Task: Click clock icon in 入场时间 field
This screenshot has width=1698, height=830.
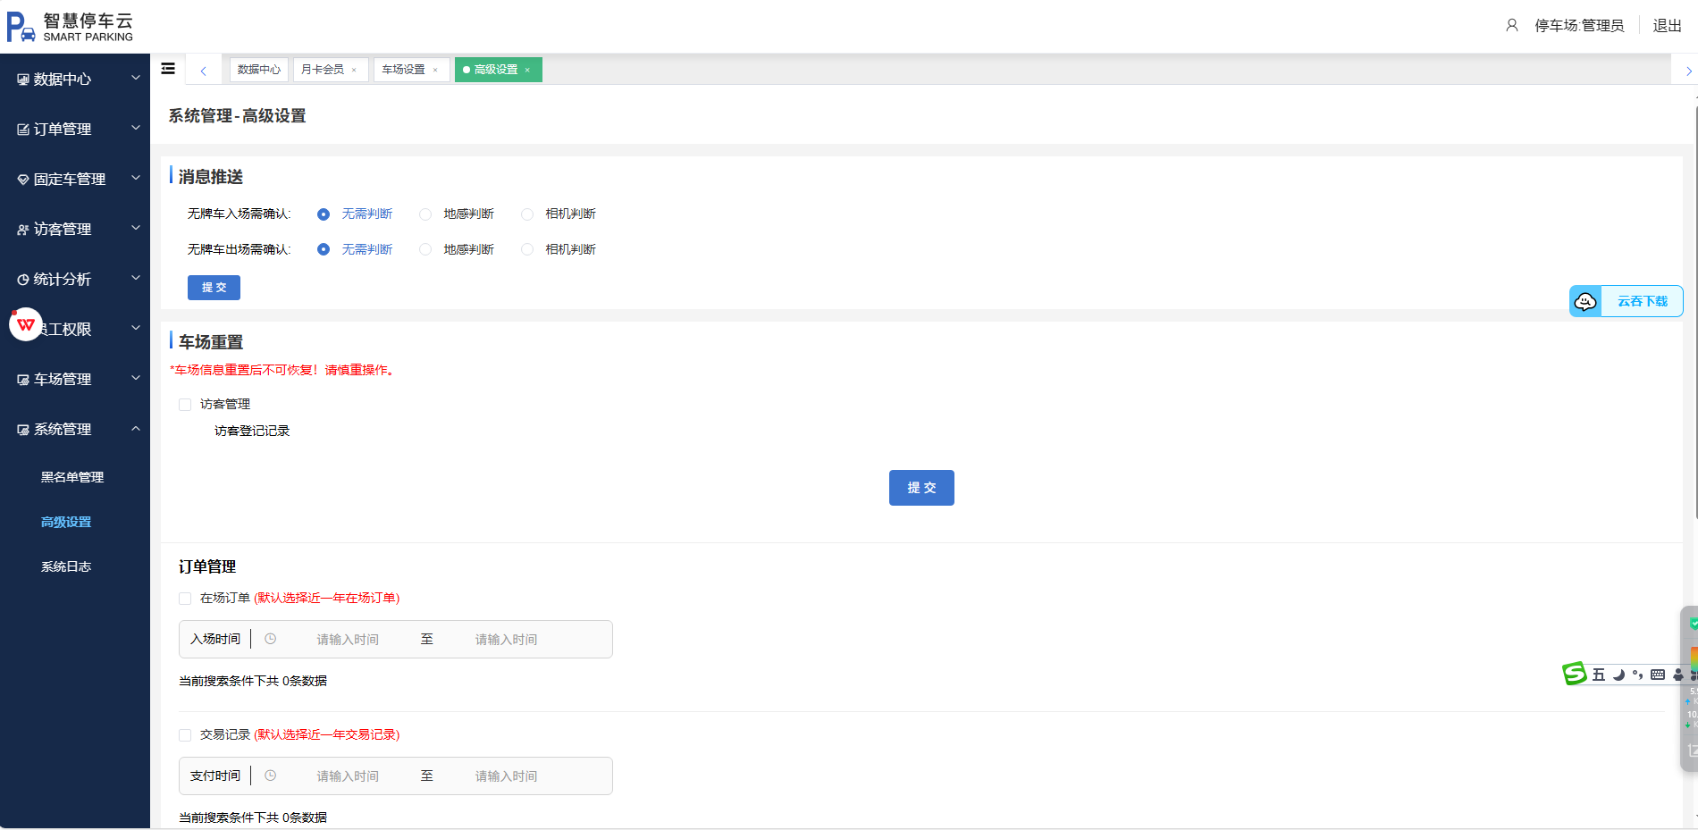Action: click(x=270, y=639)
